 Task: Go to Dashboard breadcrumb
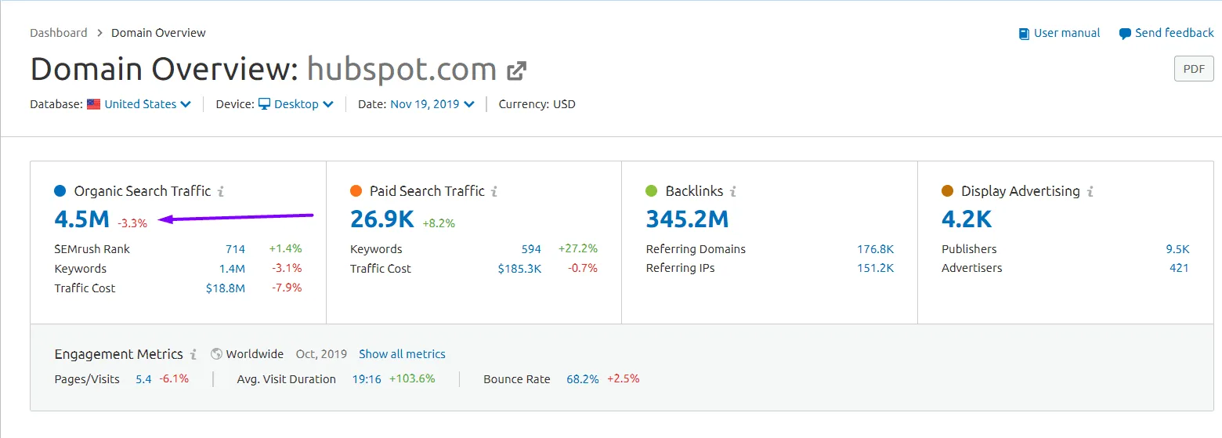click(x=59, y=33)
